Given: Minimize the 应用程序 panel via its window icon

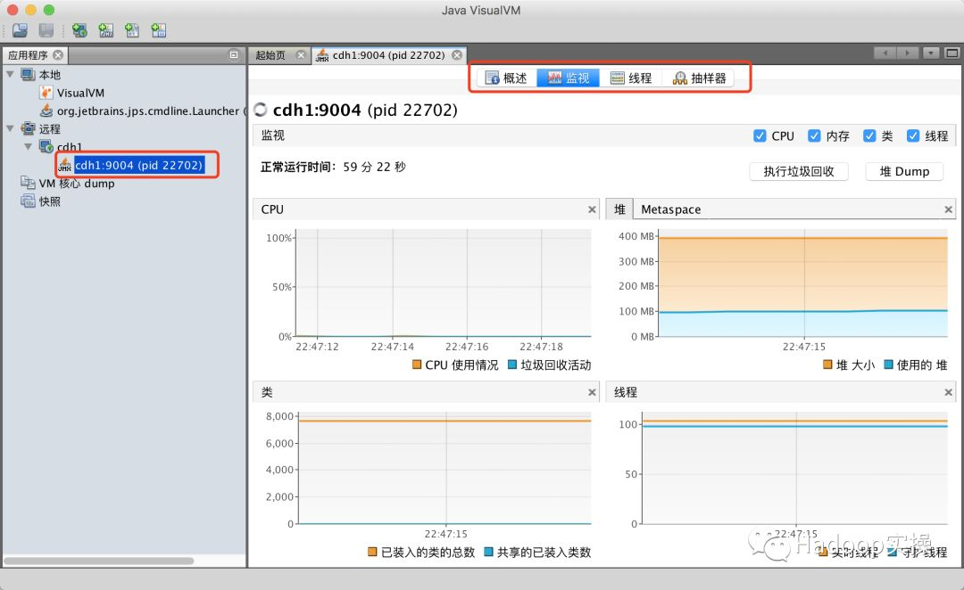Looking at the screenshot, I should click(x=234, y=54).
